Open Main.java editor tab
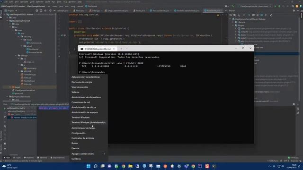This screenshot has width=303, height=170. point(79,10)
